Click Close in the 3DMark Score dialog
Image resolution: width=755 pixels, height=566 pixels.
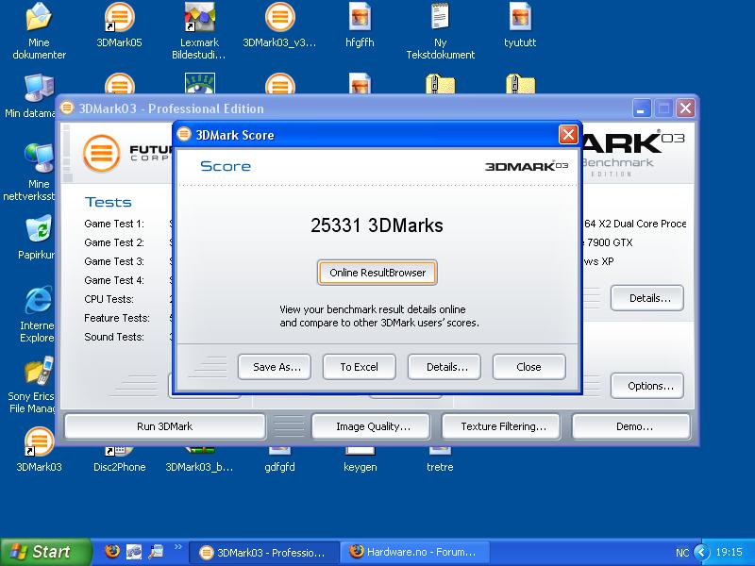pos(528,367)
